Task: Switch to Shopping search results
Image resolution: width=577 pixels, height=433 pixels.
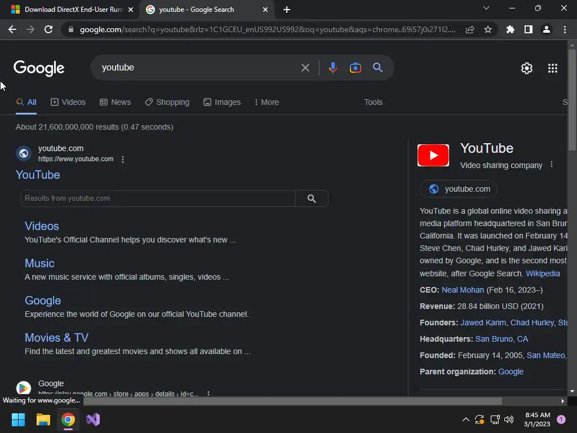Action: pyautogui.click(x=167, y=102)
